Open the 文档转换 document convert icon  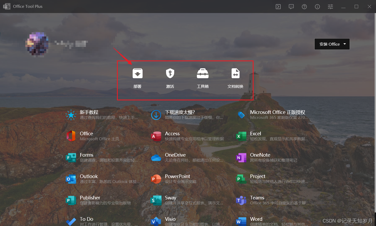236,73
